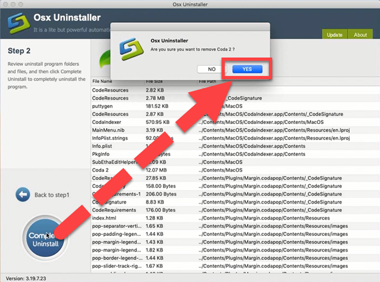Click the 181.52 KB file size cell
380x282 pixels.
[x=157, y=106]
